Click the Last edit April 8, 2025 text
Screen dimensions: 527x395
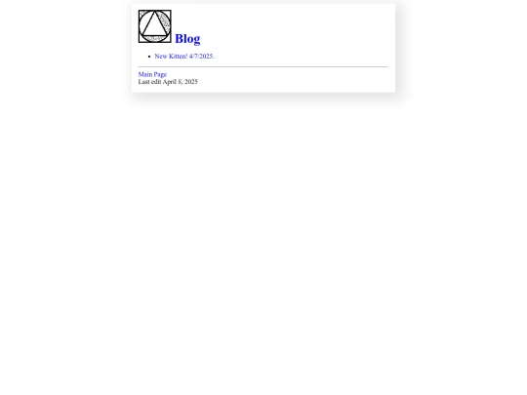(168, 82)
